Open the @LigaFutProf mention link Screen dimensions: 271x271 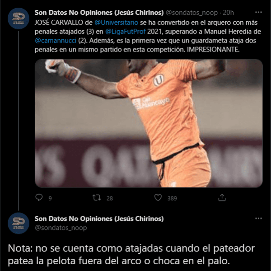click(x=126, y=32)
